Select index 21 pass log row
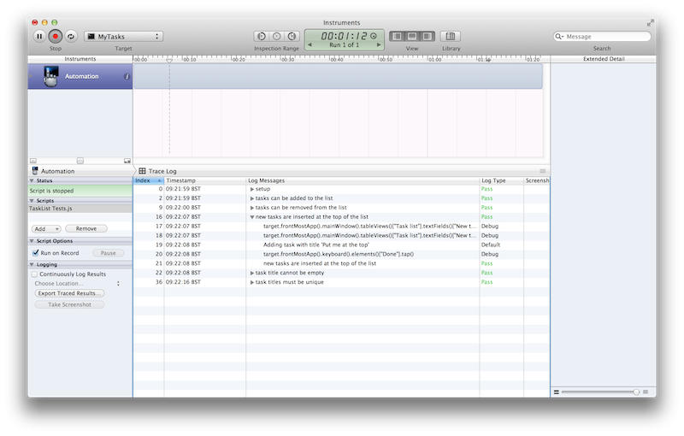Viewport: 684px width, 436px height. [341, 263]
